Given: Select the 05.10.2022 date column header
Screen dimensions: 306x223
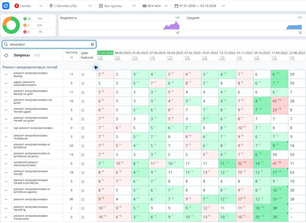Looking at the screenshot, I should tap(262, 53).
